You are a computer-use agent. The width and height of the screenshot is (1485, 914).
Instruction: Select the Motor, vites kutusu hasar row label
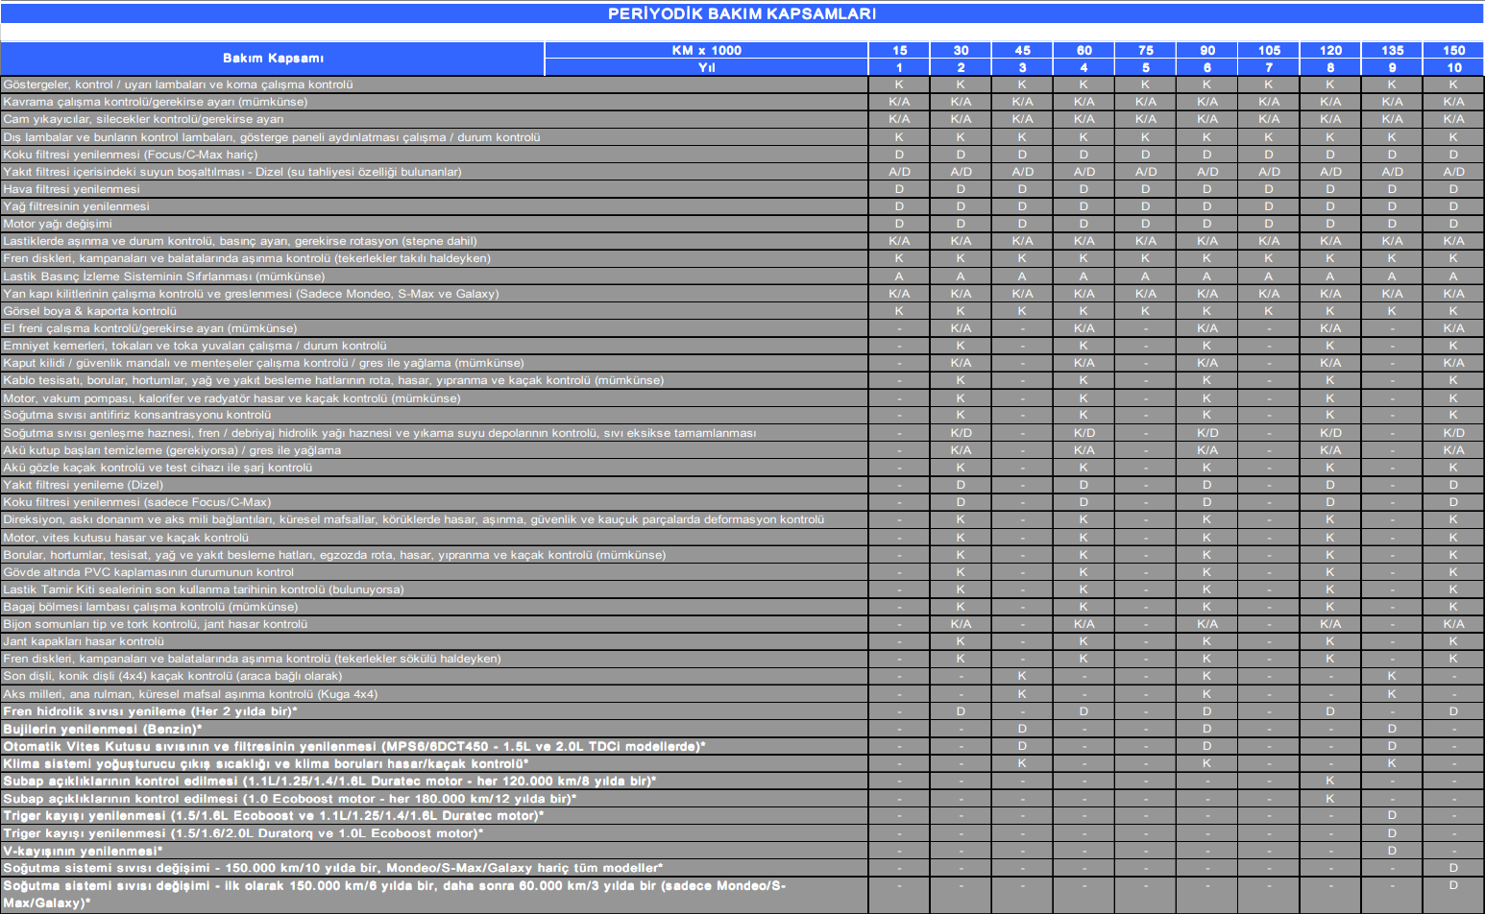coord(126,538)
